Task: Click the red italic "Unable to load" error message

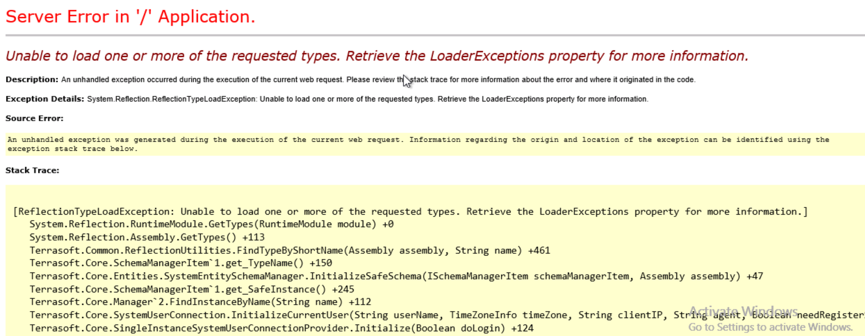Action: (377, 56)
